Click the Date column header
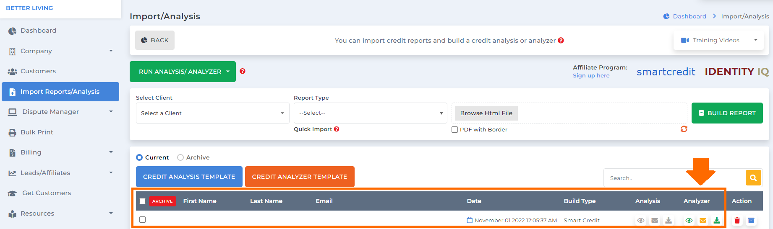 [474, 201]
